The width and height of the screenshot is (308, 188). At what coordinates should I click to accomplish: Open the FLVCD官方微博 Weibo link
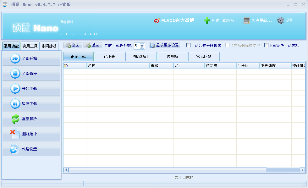[x=174, y=20]
